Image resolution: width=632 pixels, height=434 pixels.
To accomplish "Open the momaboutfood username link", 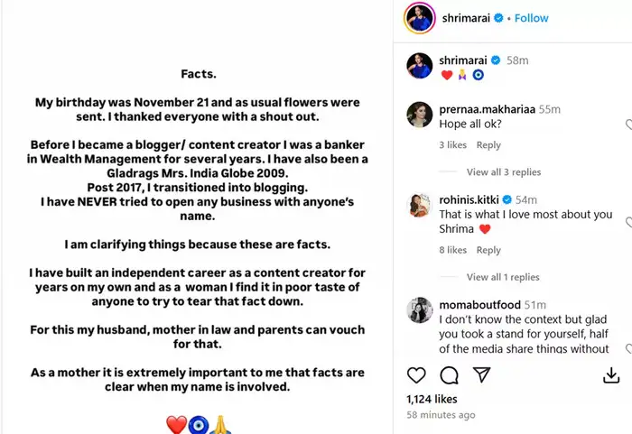I will click(481, 305).
